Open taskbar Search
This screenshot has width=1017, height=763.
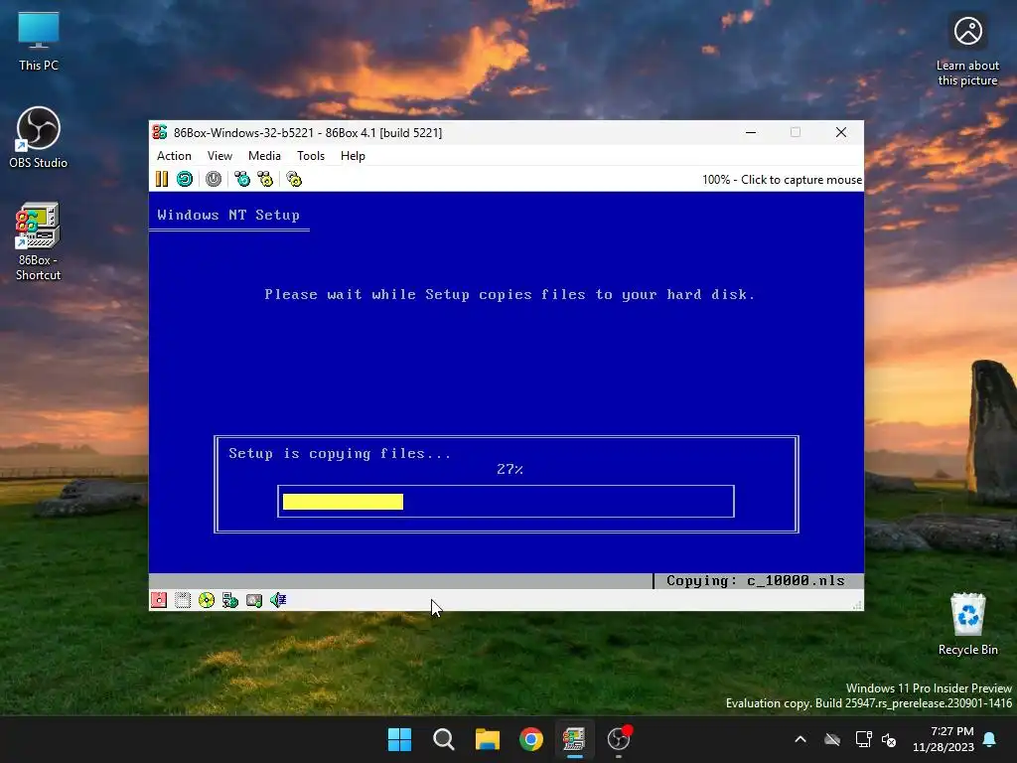click(444, 739)
